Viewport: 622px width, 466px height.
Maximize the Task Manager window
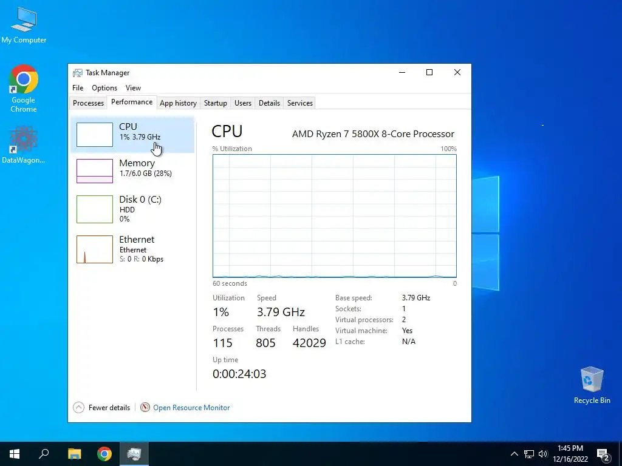(429, 72)
